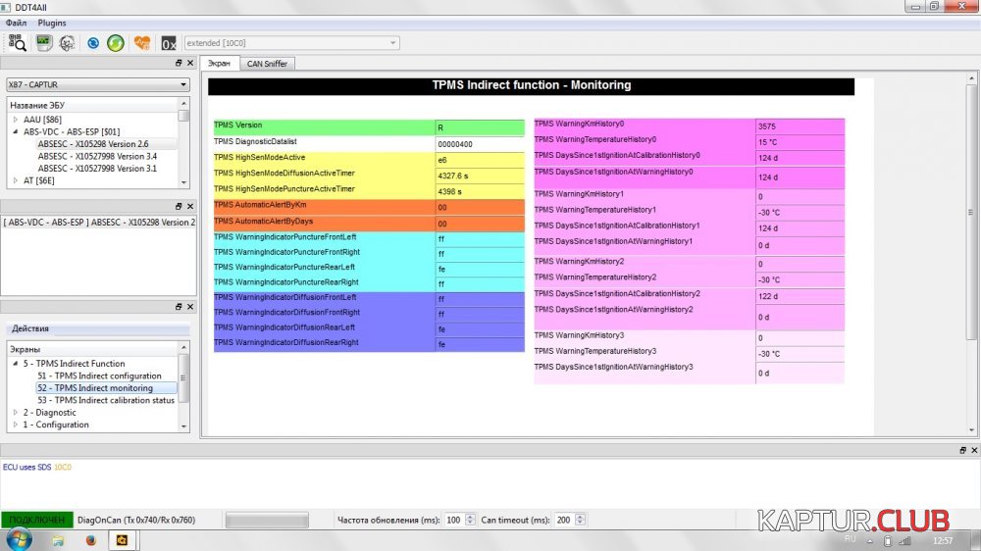Open 51 - TPMS Indirect configuration screen

click(x=99, y=376)
